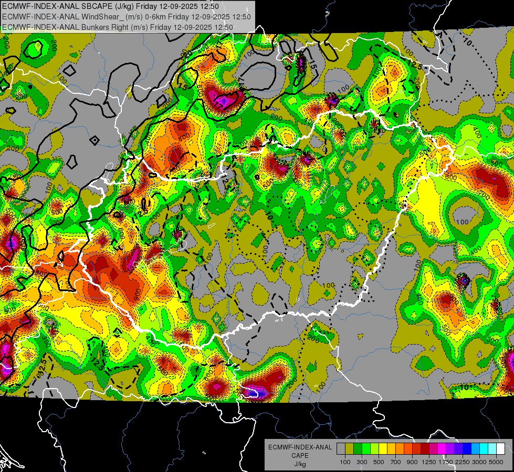Viewport: 514px width, 472px height.
Task: Click the brick red swatch right of the 900 tick
Action: [x=417, y=448]
